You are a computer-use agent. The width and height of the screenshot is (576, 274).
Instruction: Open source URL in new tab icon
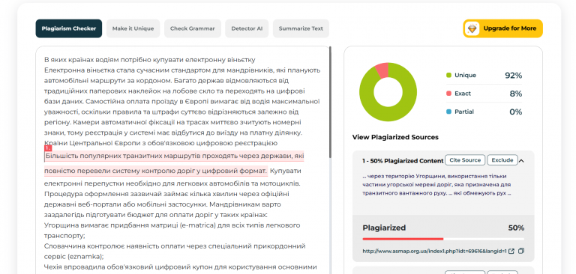click(x=511, y=252)
